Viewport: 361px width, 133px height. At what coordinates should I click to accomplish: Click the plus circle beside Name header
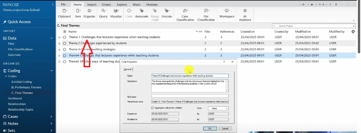[x=65, y=32]
